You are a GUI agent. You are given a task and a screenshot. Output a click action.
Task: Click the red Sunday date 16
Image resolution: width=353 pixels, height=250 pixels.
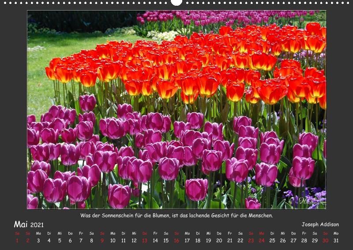[176, 241]
